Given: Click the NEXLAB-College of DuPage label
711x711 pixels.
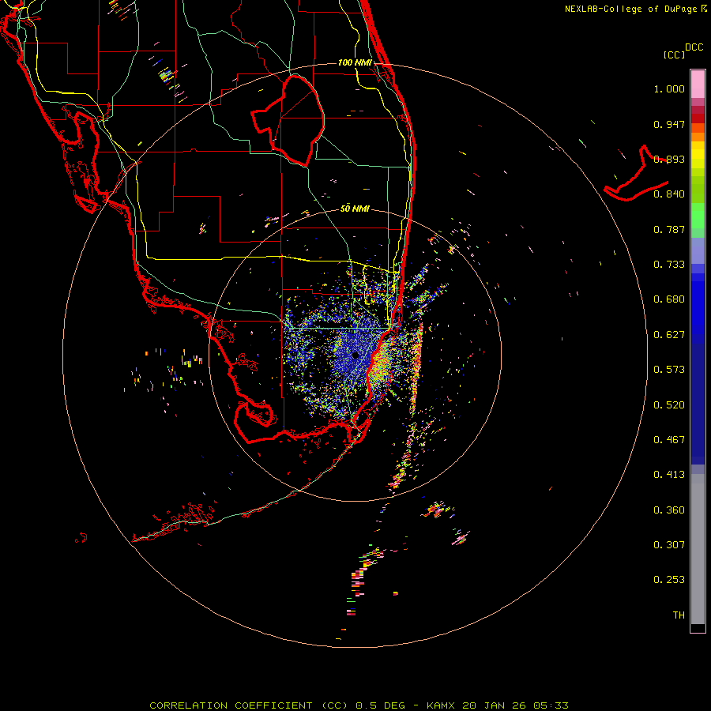Looking at the screenshot, I should point(630,9).
